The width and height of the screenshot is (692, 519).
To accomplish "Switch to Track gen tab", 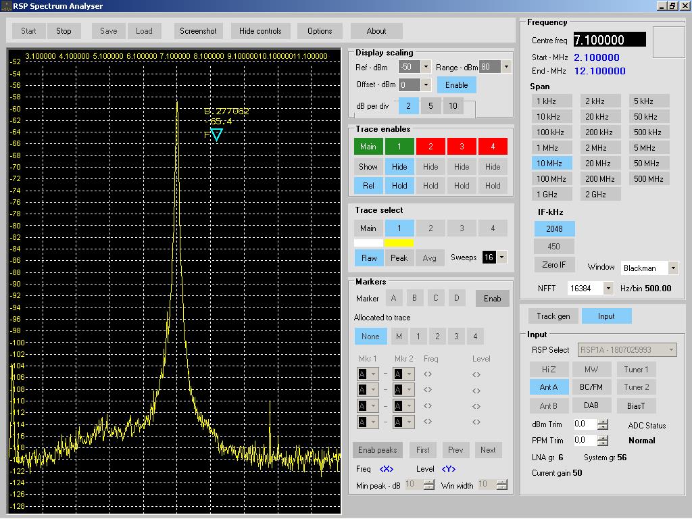I will coord(553,316).
